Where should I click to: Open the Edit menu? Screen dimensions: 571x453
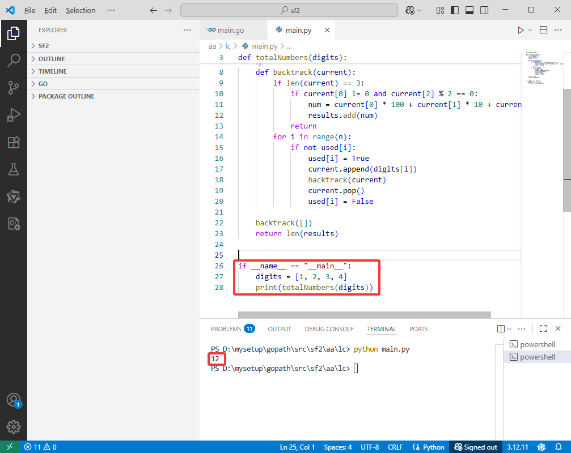tap(50, 11)
